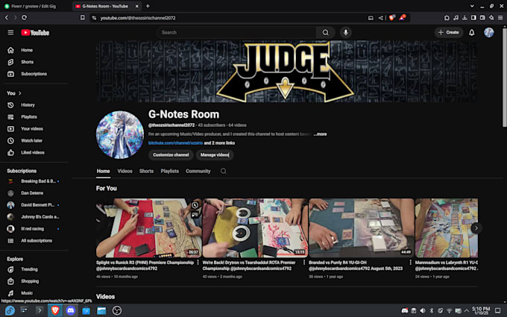The image size is (507, 317).
Task: Open new browser tab plus button
Action: coord(148,6)
